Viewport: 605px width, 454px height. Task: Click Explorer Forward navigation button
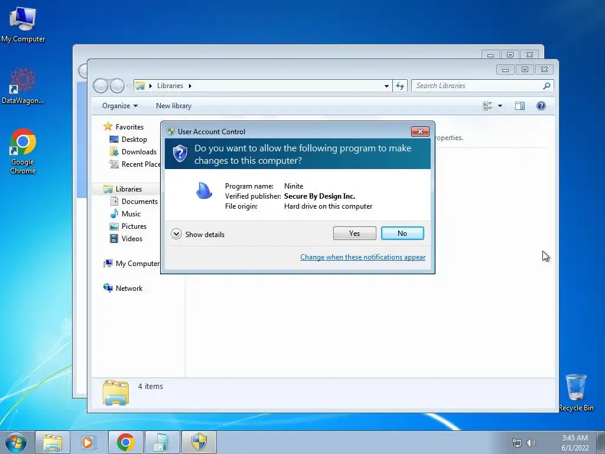click(117, 86)
